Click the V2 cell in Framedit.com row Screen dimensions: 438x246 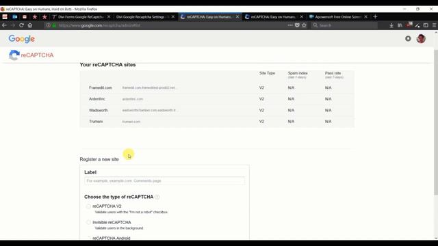[261, 87]
